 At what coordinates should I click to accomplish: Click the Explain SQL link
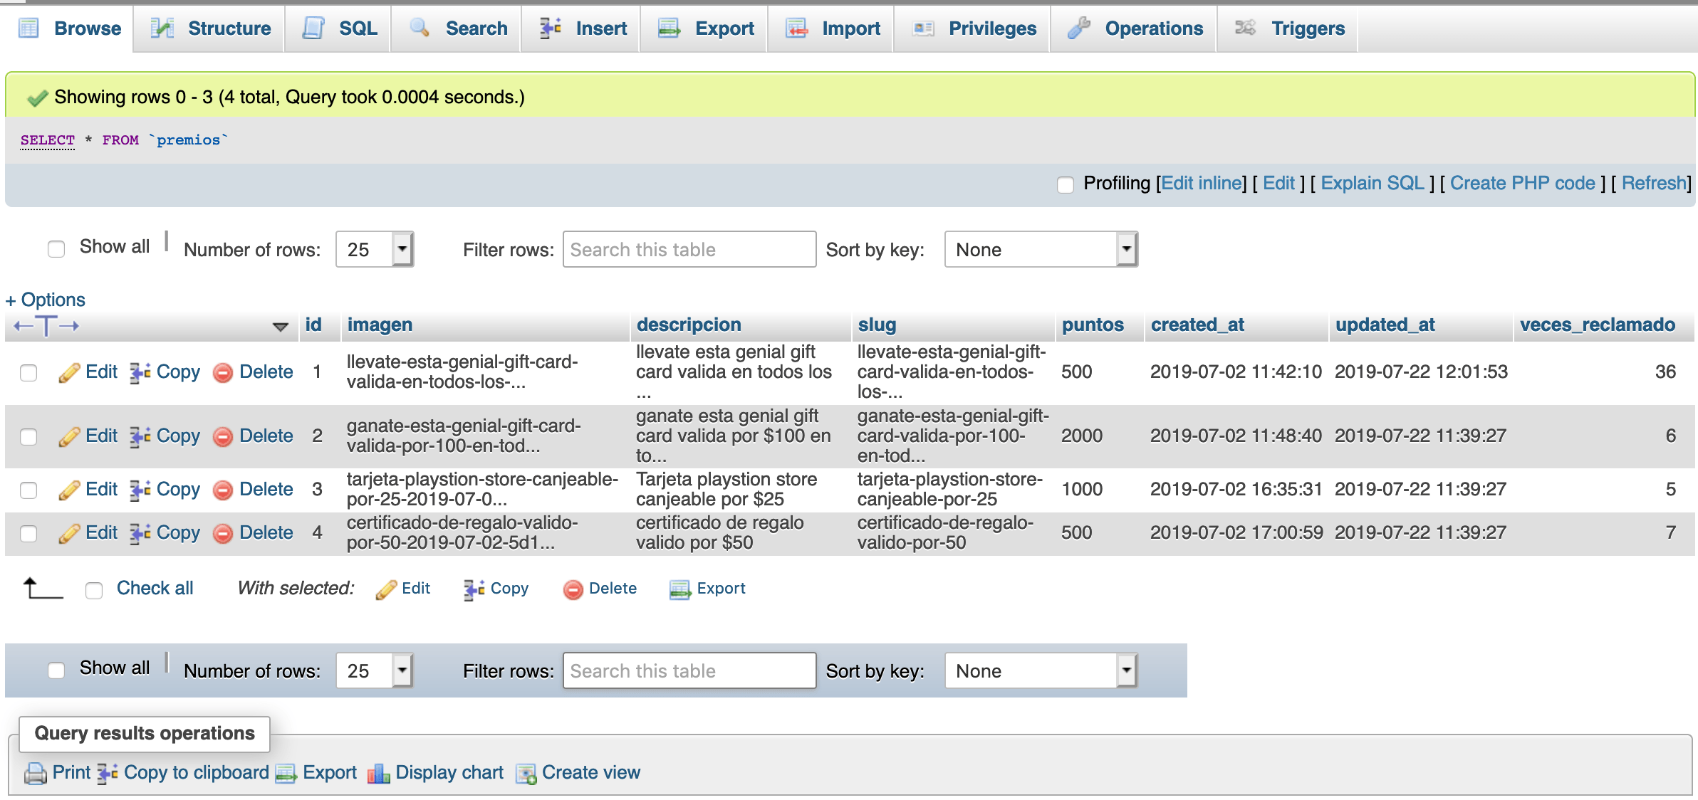(1372, 184)
